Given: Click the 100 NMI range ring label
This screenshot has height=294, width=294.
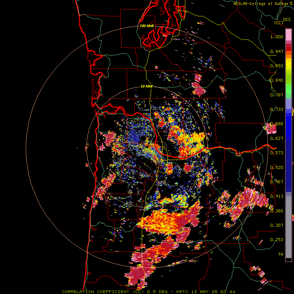Looking at the screenshot, I should (147, 26).
